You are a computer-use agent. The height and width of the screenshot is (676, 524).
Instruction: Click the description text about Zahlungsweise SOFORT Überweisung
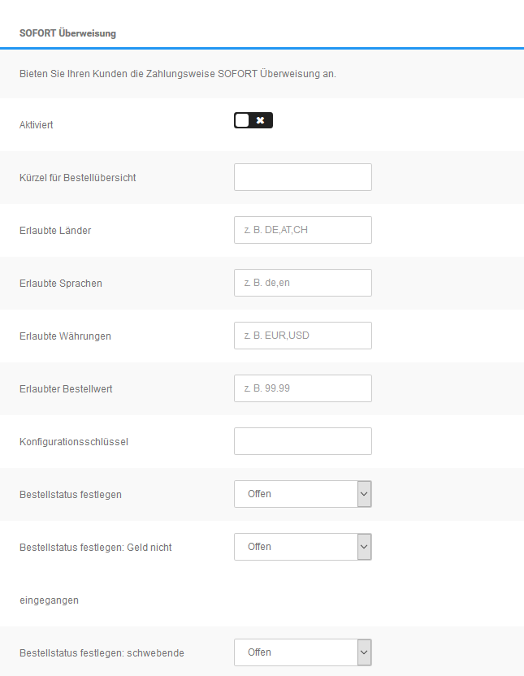click(x=175, y=73)
